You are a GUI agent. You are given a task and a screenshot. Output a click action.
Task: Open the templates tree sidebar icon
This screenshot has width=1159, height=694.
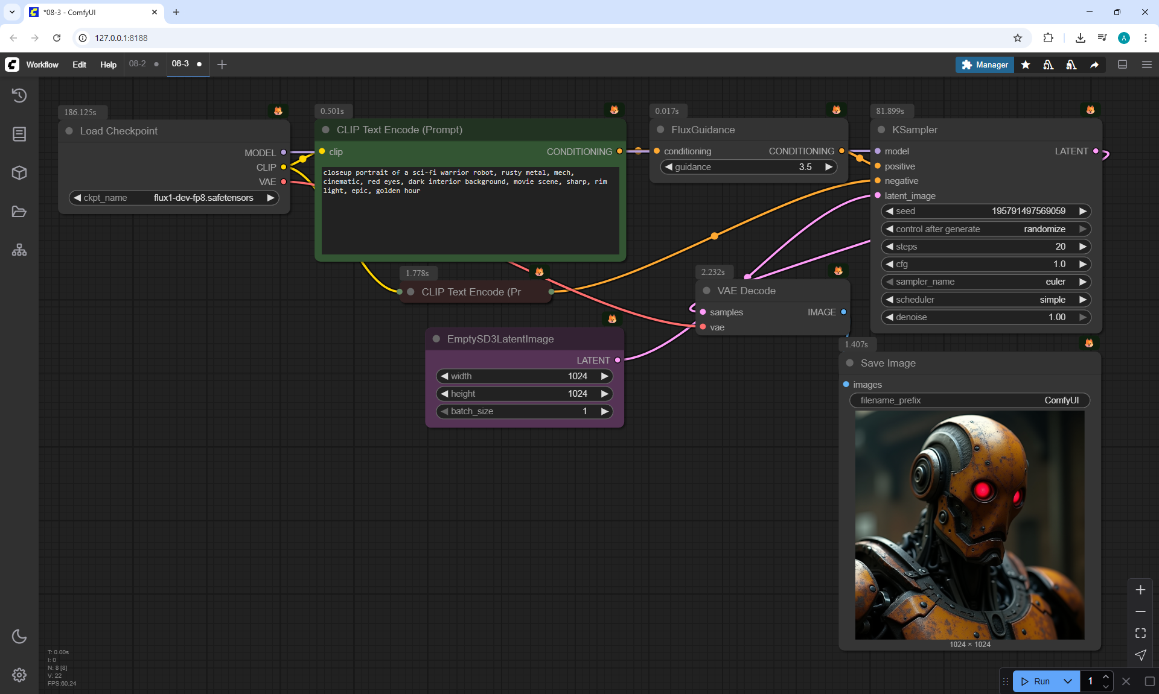pyautogui.click(x=19, y=250)
